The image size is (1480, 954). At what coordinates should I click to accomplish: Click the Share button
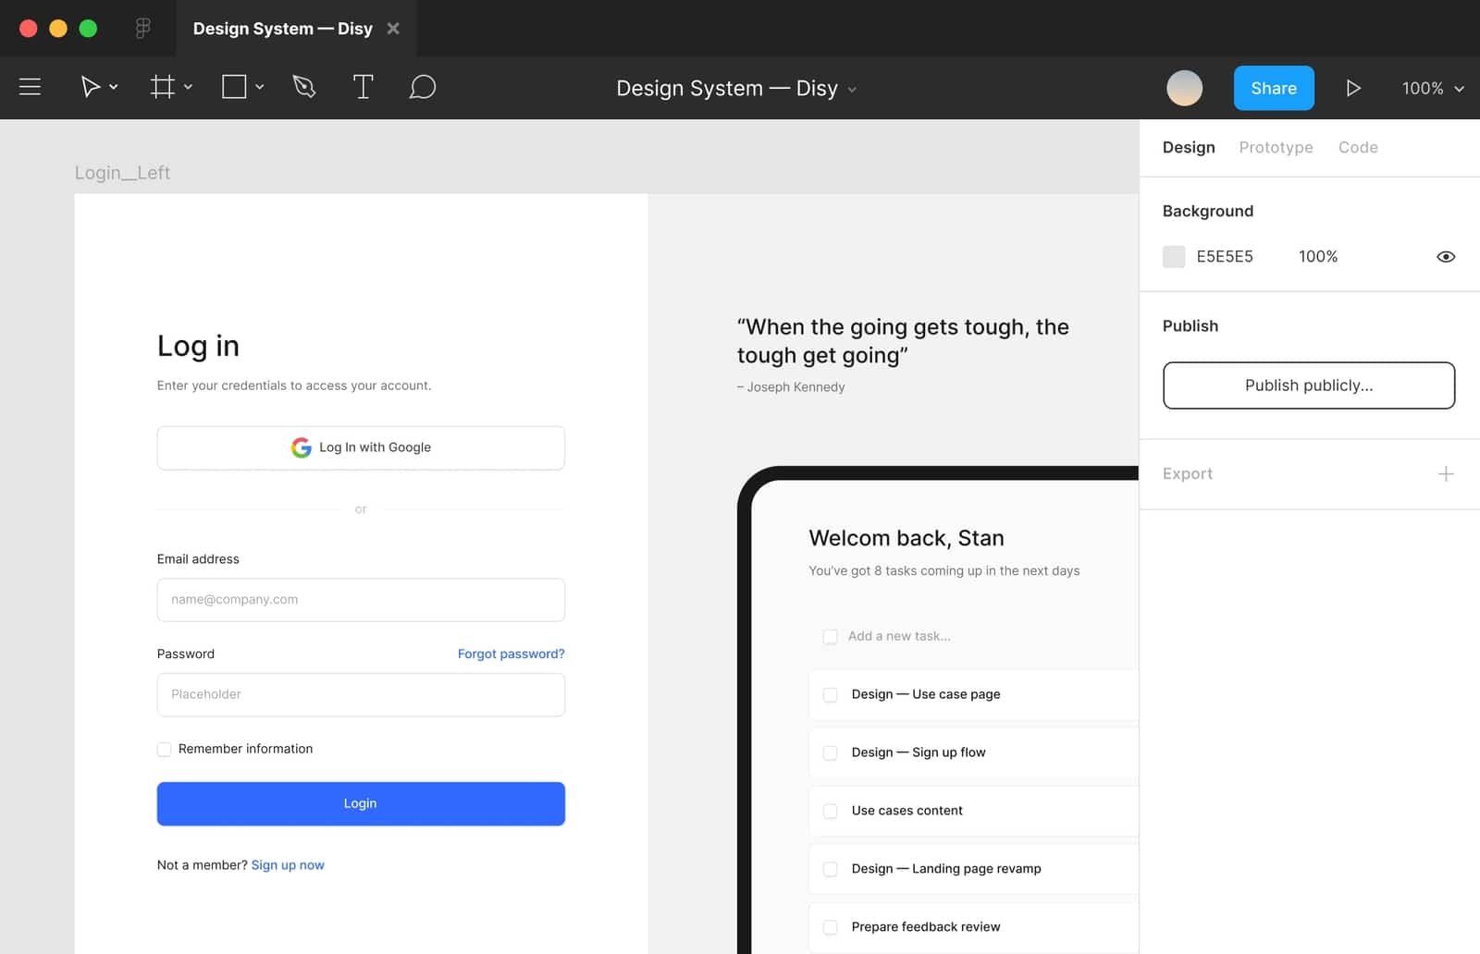click(x=1274, y=88)
